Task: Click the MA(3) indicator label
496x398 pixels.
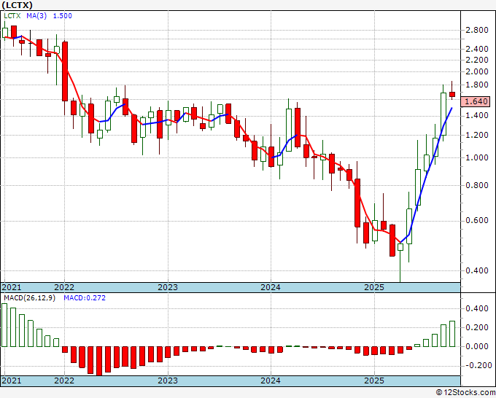Action: coord(36,16)
